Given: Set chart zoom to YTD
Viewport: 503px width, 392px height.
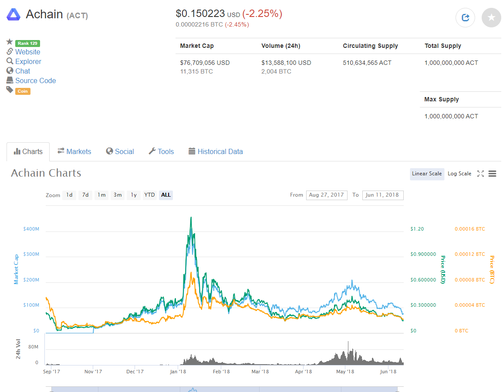Looking at the screenshot, I should point(149,195).
